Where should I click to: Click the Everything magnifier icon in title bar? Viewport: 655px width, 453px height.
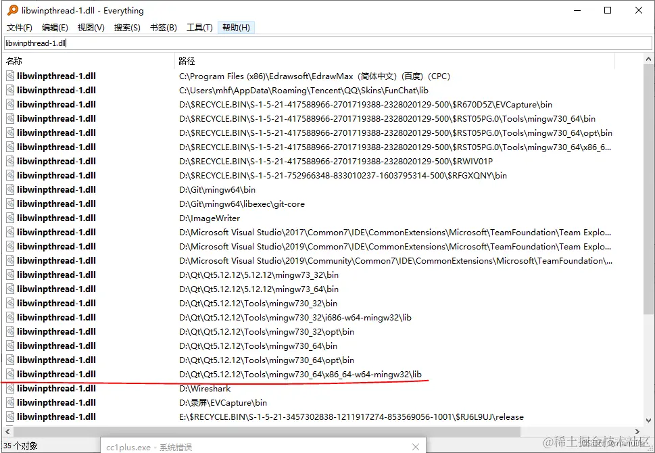13,10
